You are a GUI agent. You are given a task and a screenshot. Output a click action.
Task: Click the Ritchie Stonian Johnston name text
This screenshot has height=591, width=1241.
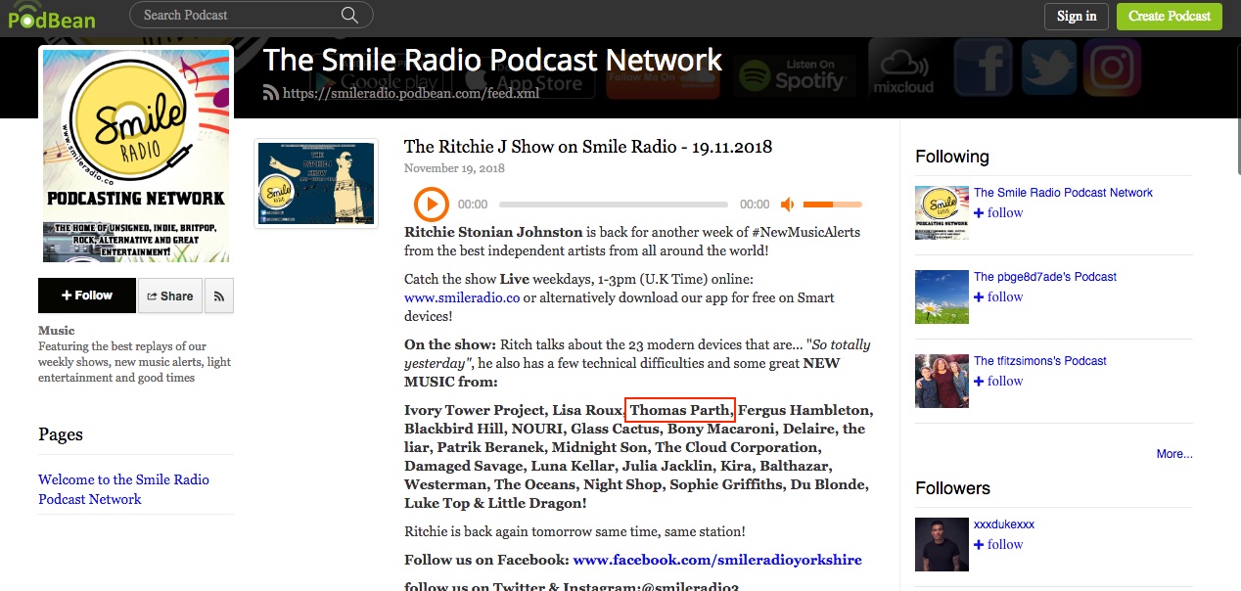click(x=493, y=233)
